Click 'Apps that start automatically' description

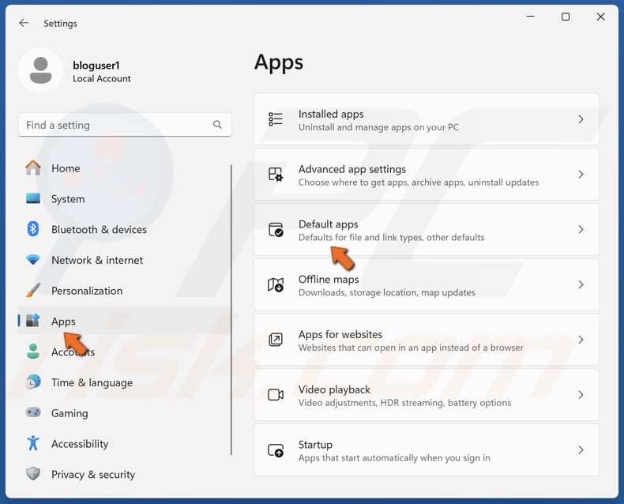click(x=394, y=458)
